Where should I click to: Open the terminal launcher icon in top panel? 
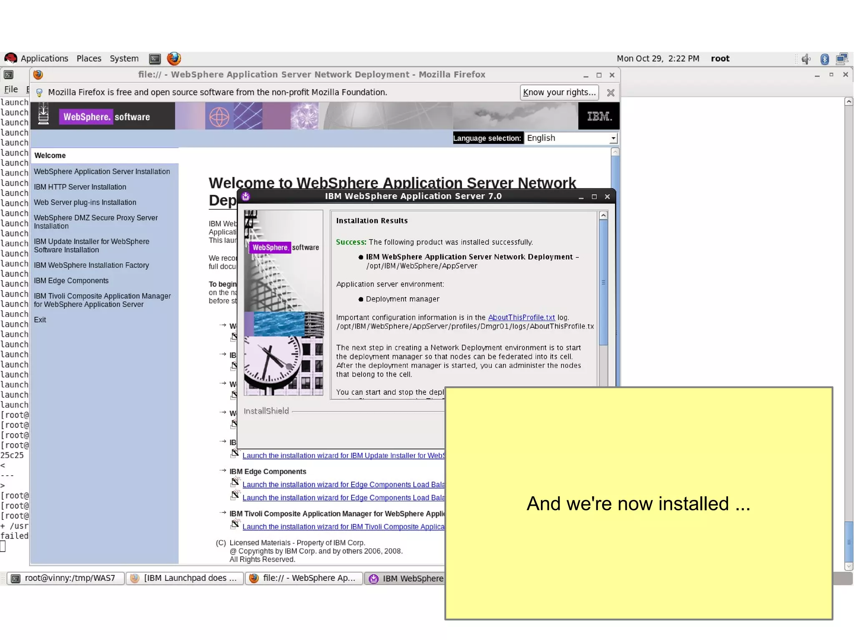pos(155,59)
